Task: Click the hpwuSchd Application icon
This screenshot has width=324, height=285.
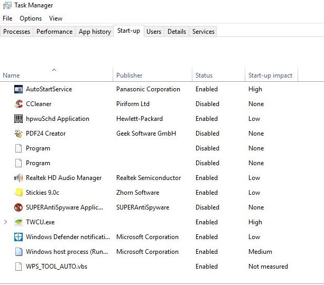Action: click(18, 119)
